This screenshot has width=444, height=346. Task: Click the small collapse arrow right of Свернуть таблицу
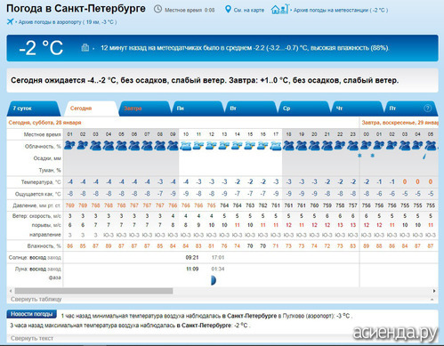pyautogui.click(x=432, y=300)
